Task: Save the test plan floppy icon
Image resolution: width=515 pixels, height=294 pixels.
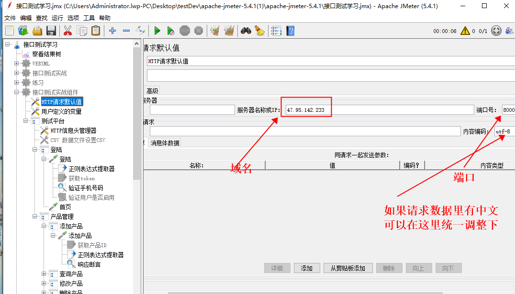Action: [51, 31]
